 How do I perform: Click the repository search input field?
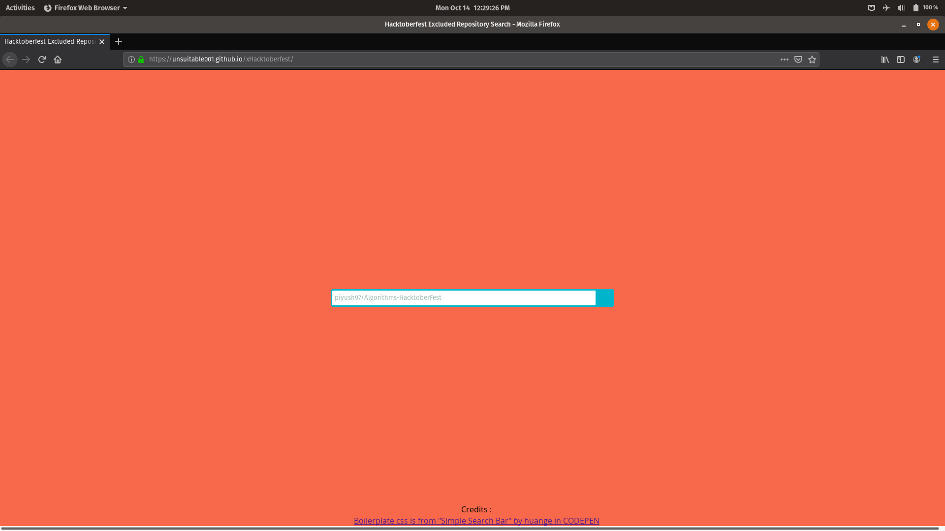coord(463,298)
